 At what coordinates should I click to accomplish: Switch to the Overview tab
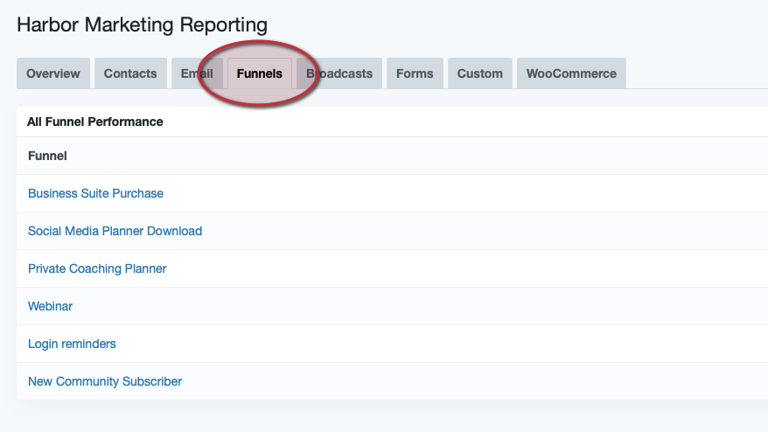[53, 73]
